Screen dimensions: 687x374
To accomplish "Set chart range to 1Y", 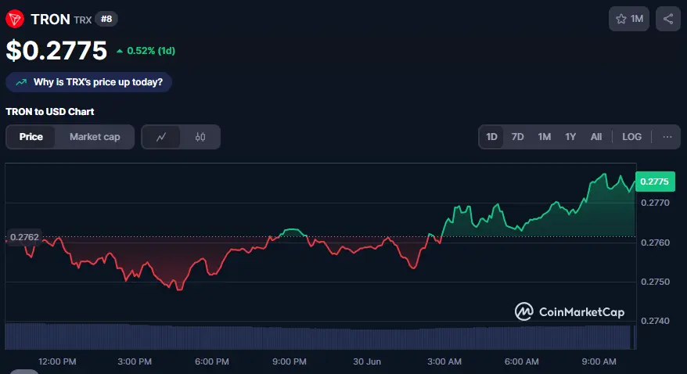I will click(x=570, y=137).
